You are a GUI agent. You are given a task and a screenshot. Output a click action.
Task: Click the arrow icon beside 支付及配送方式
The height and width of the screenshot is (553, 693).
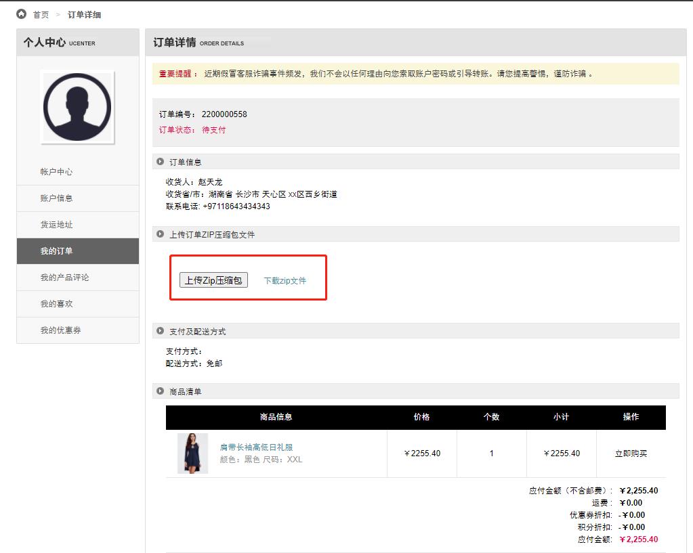click(x=160, y=331)
